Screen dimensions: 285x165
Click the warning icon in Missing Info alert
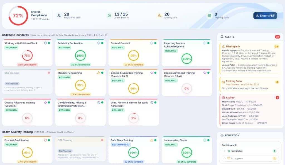[x=223, y=46]
